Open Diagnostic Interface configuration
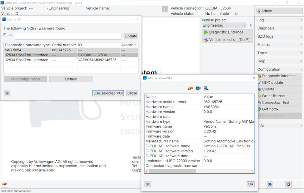 pyautogui.click(x=279, y=76)
